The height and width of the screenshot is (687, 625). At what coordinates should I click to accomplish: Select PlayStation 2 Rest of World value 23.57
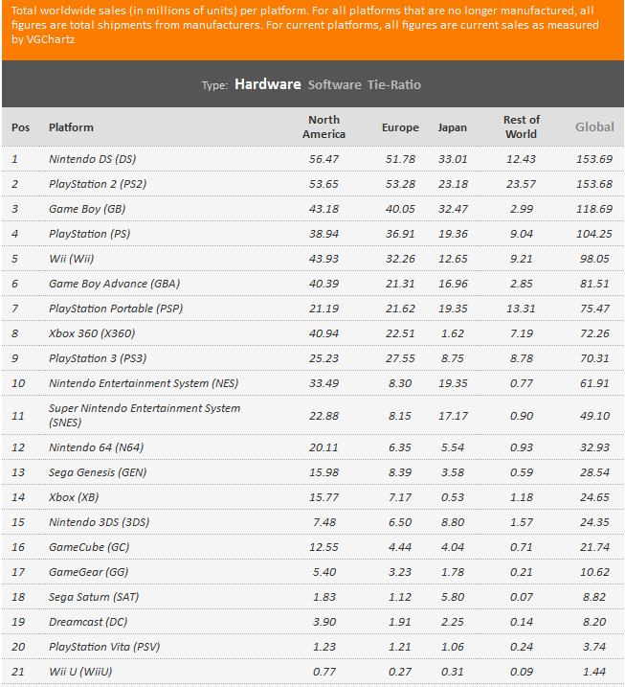[x=521, y=184]
